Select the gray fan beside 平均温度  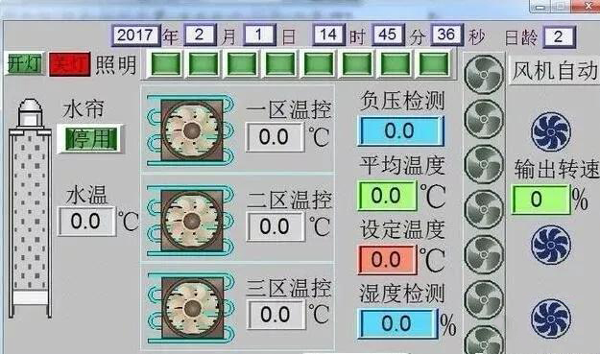pyautogui.click(x=484, y=164)
